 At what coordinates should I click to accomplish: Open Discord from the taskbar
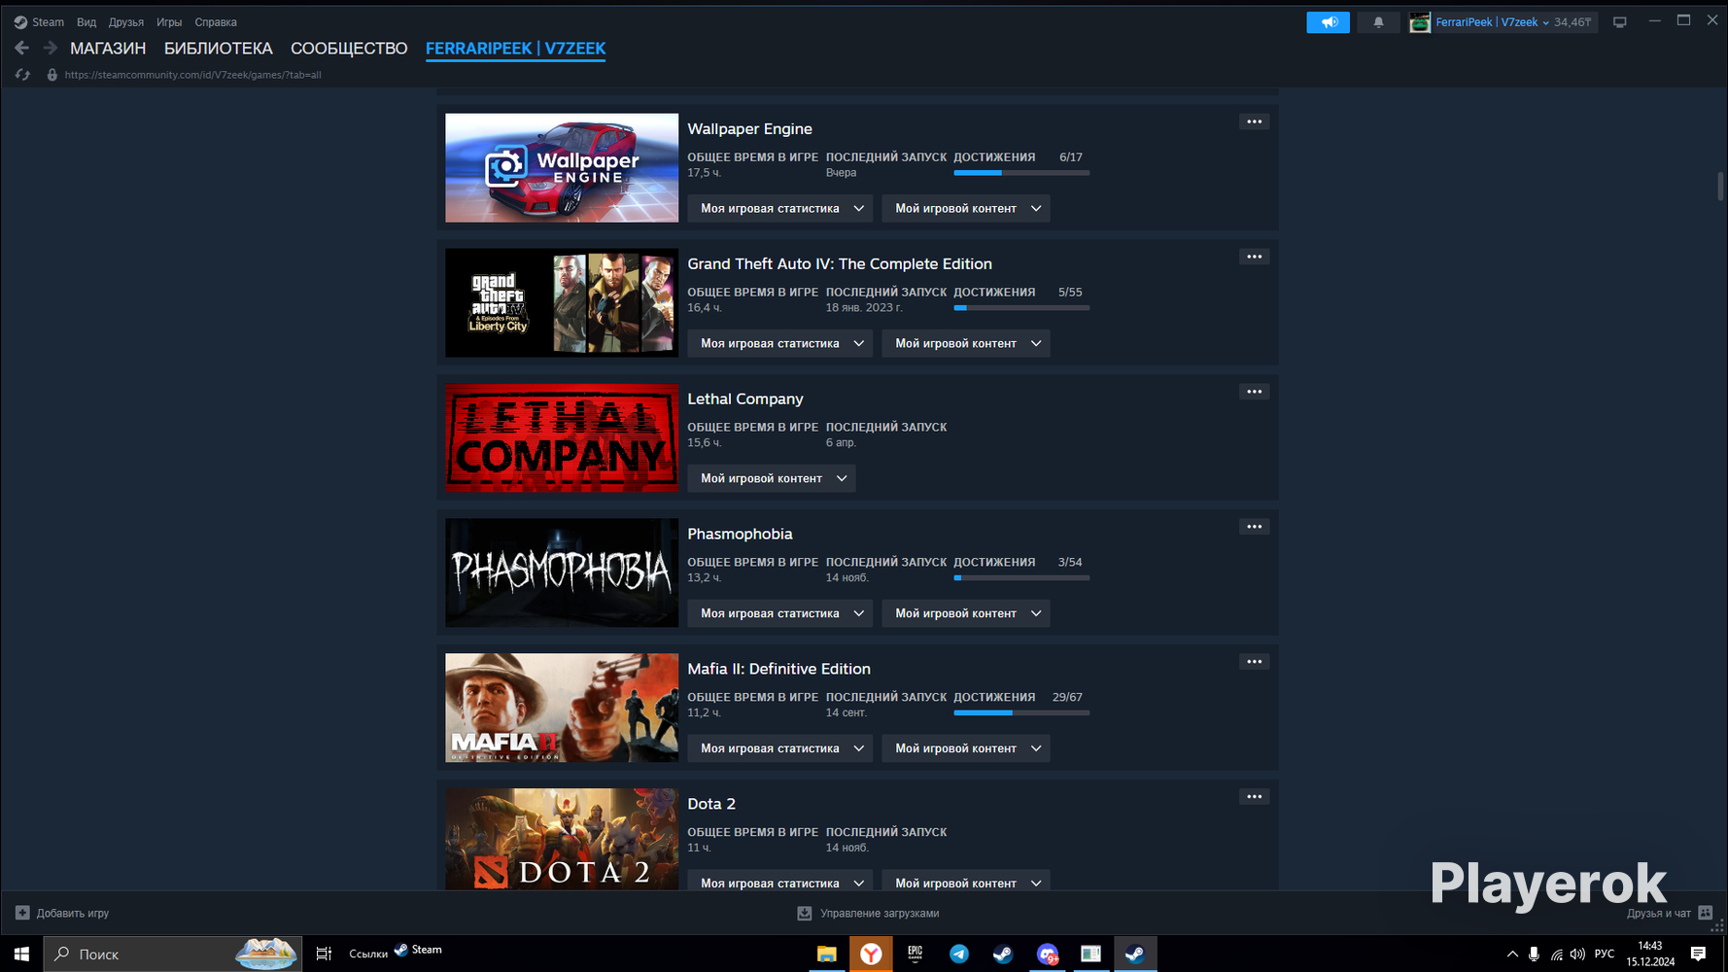[x=1047, y=954]
